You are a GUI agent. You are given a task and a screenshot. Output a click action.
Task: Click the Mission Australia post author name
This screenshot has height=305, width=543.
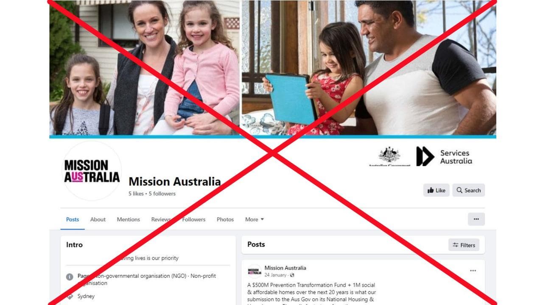pyautogui.click(x=285, y=268)
